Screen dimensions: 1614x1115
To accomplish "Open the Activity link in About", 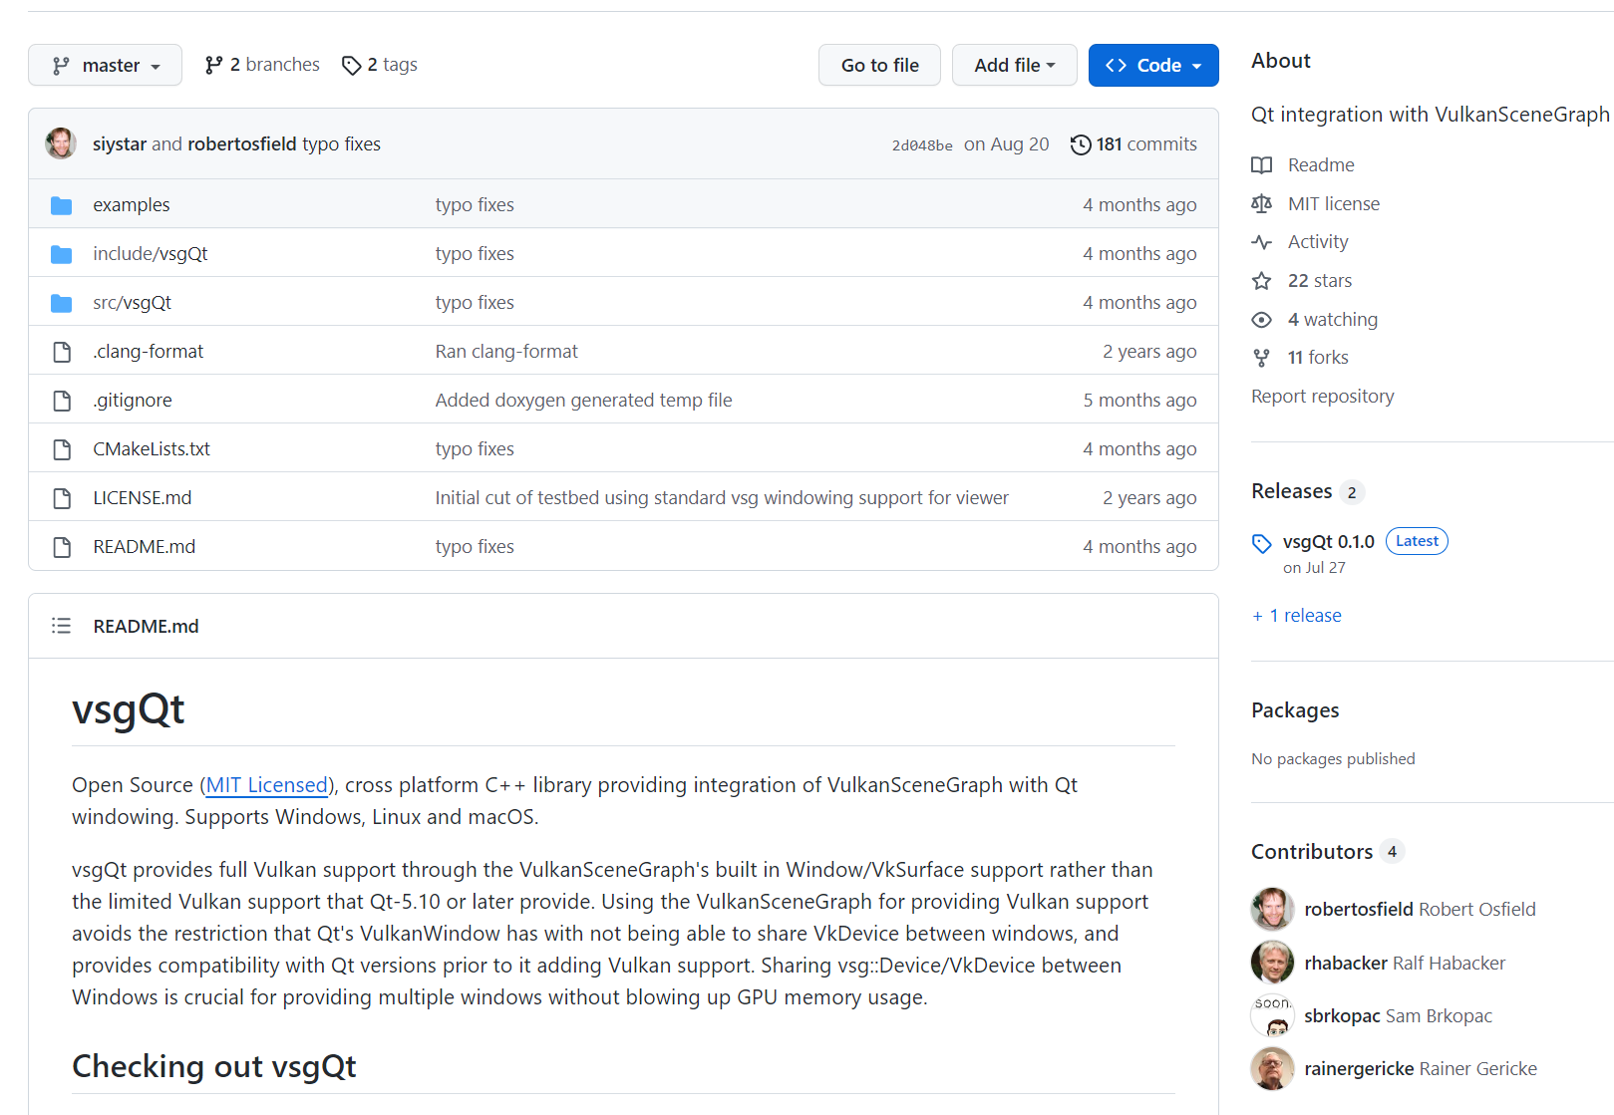I will pyautogui.click(x=1318, y=241).
